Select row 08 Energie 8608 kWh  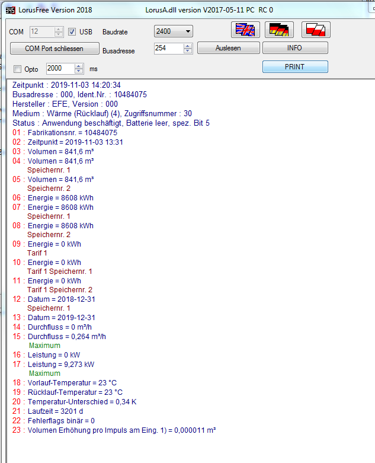53,226
